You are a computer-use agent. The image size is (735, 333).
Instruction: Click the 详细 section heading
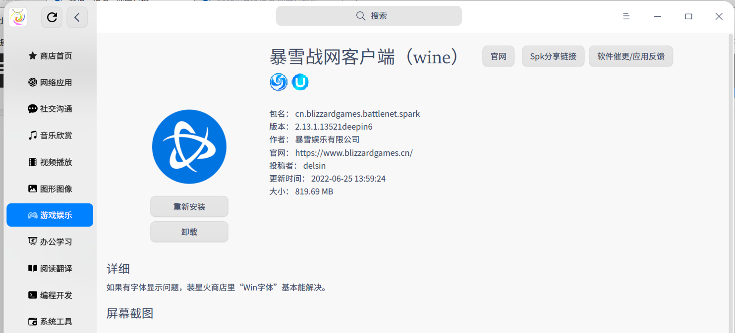pyautogui.click(x=118, y=269)
